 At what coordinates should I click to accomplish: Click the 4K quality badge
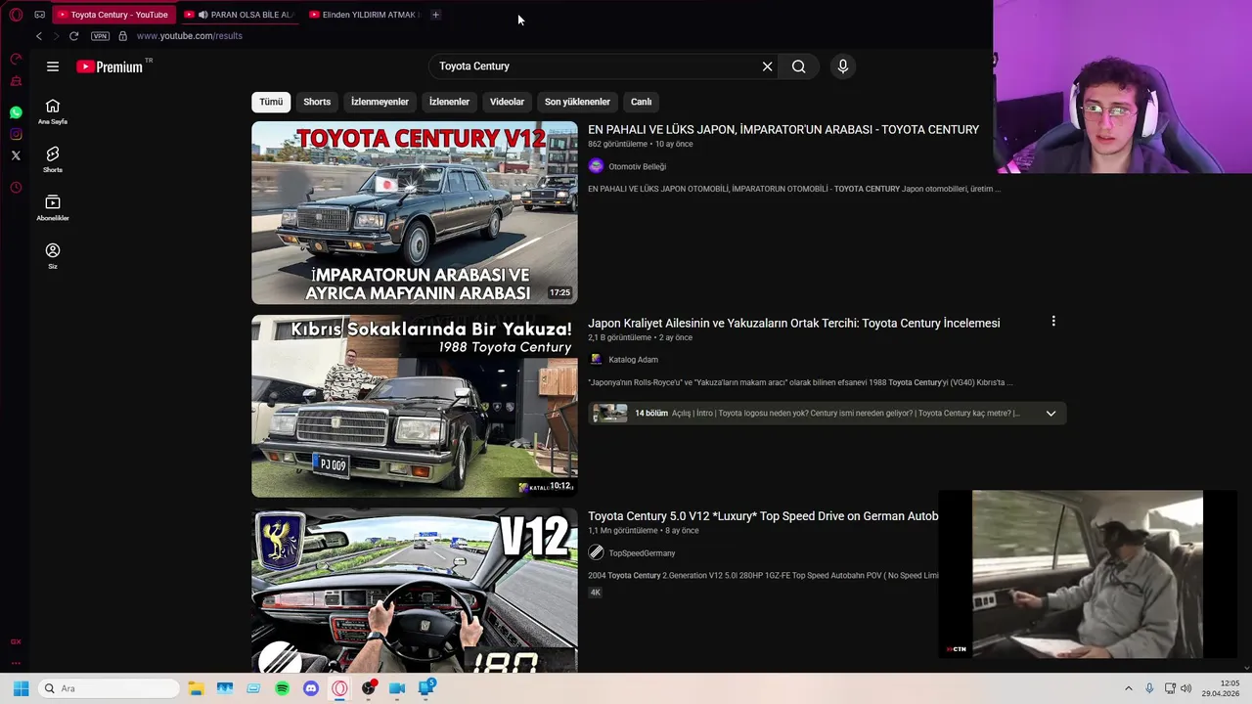pos(595,593)
